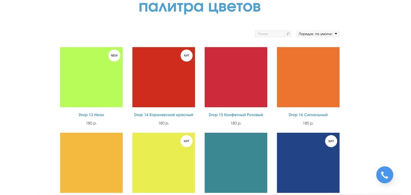Open the Порядок sort dropdown

tap(318, 34)
